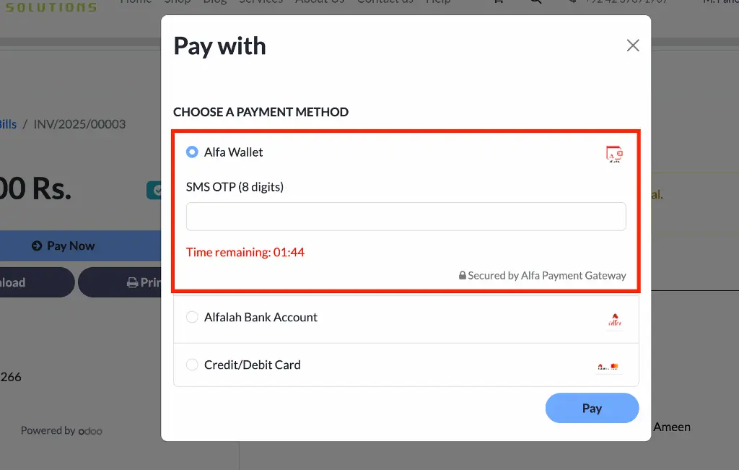Click the Alfa Wallet logo icon
Image resolution: width=739 pixels, height=470 pixels.
614,154
